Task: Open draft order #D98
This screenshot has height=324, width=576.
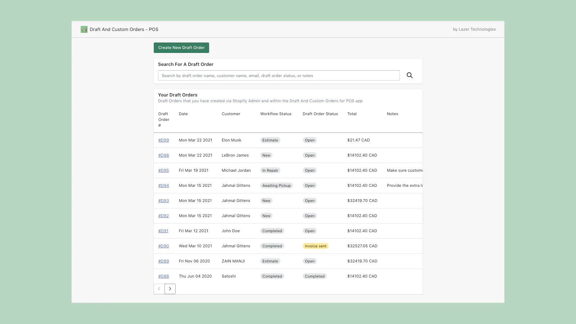Action: pyautogui.click(x=163, y=156)
